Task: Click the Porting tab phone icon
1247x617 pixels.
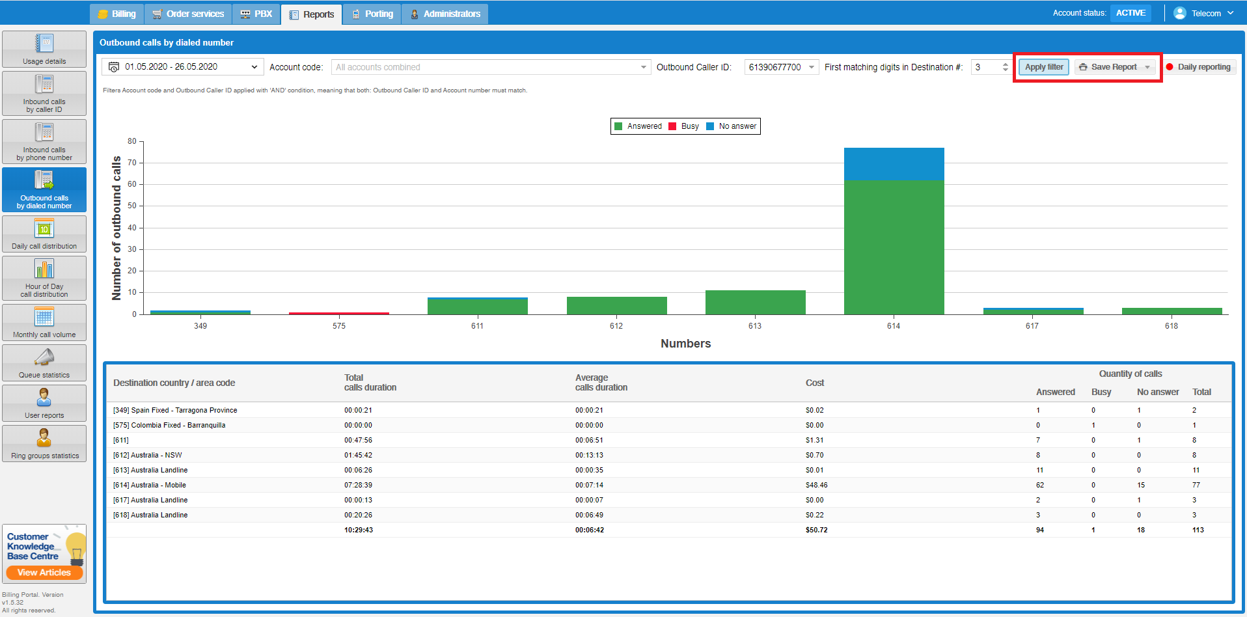Action: pyautogui.click(x=356, y=14)
